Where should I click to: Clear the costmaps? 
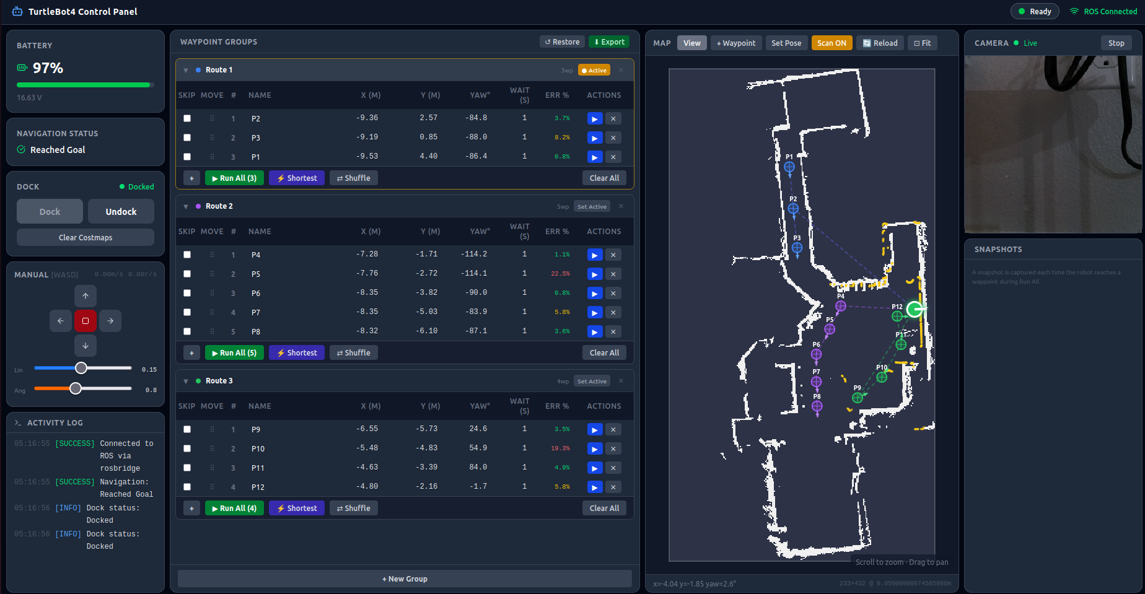[86, 238]
